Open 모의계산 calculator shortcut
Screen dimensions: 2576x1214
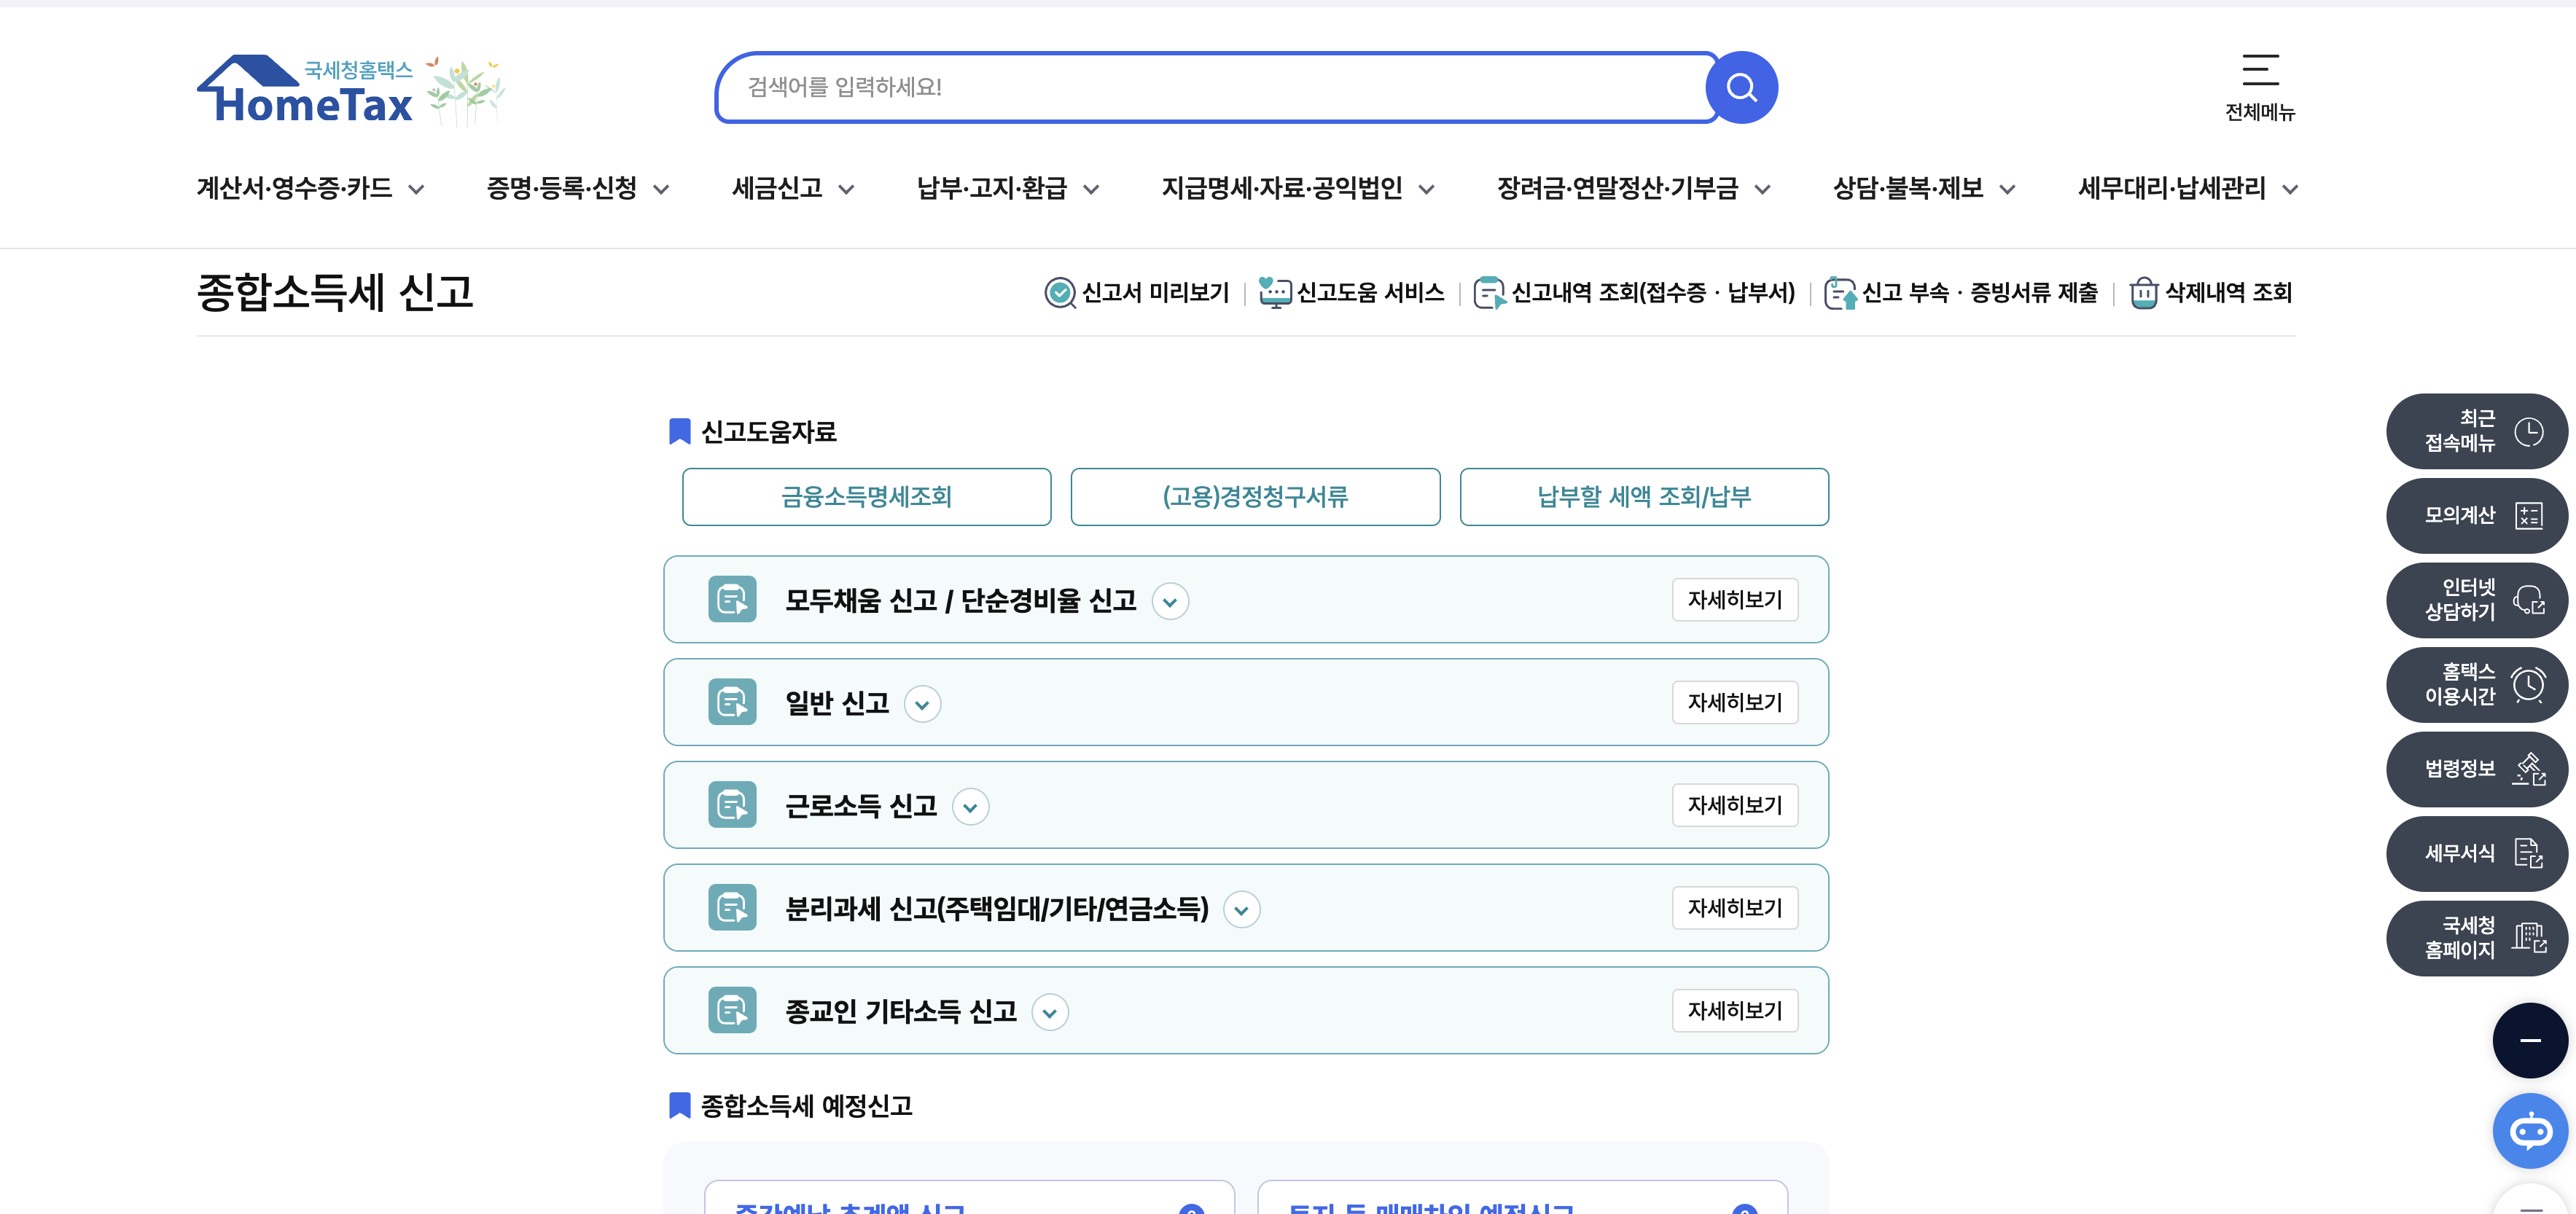pyautogui.click(x=2476, y=516)
